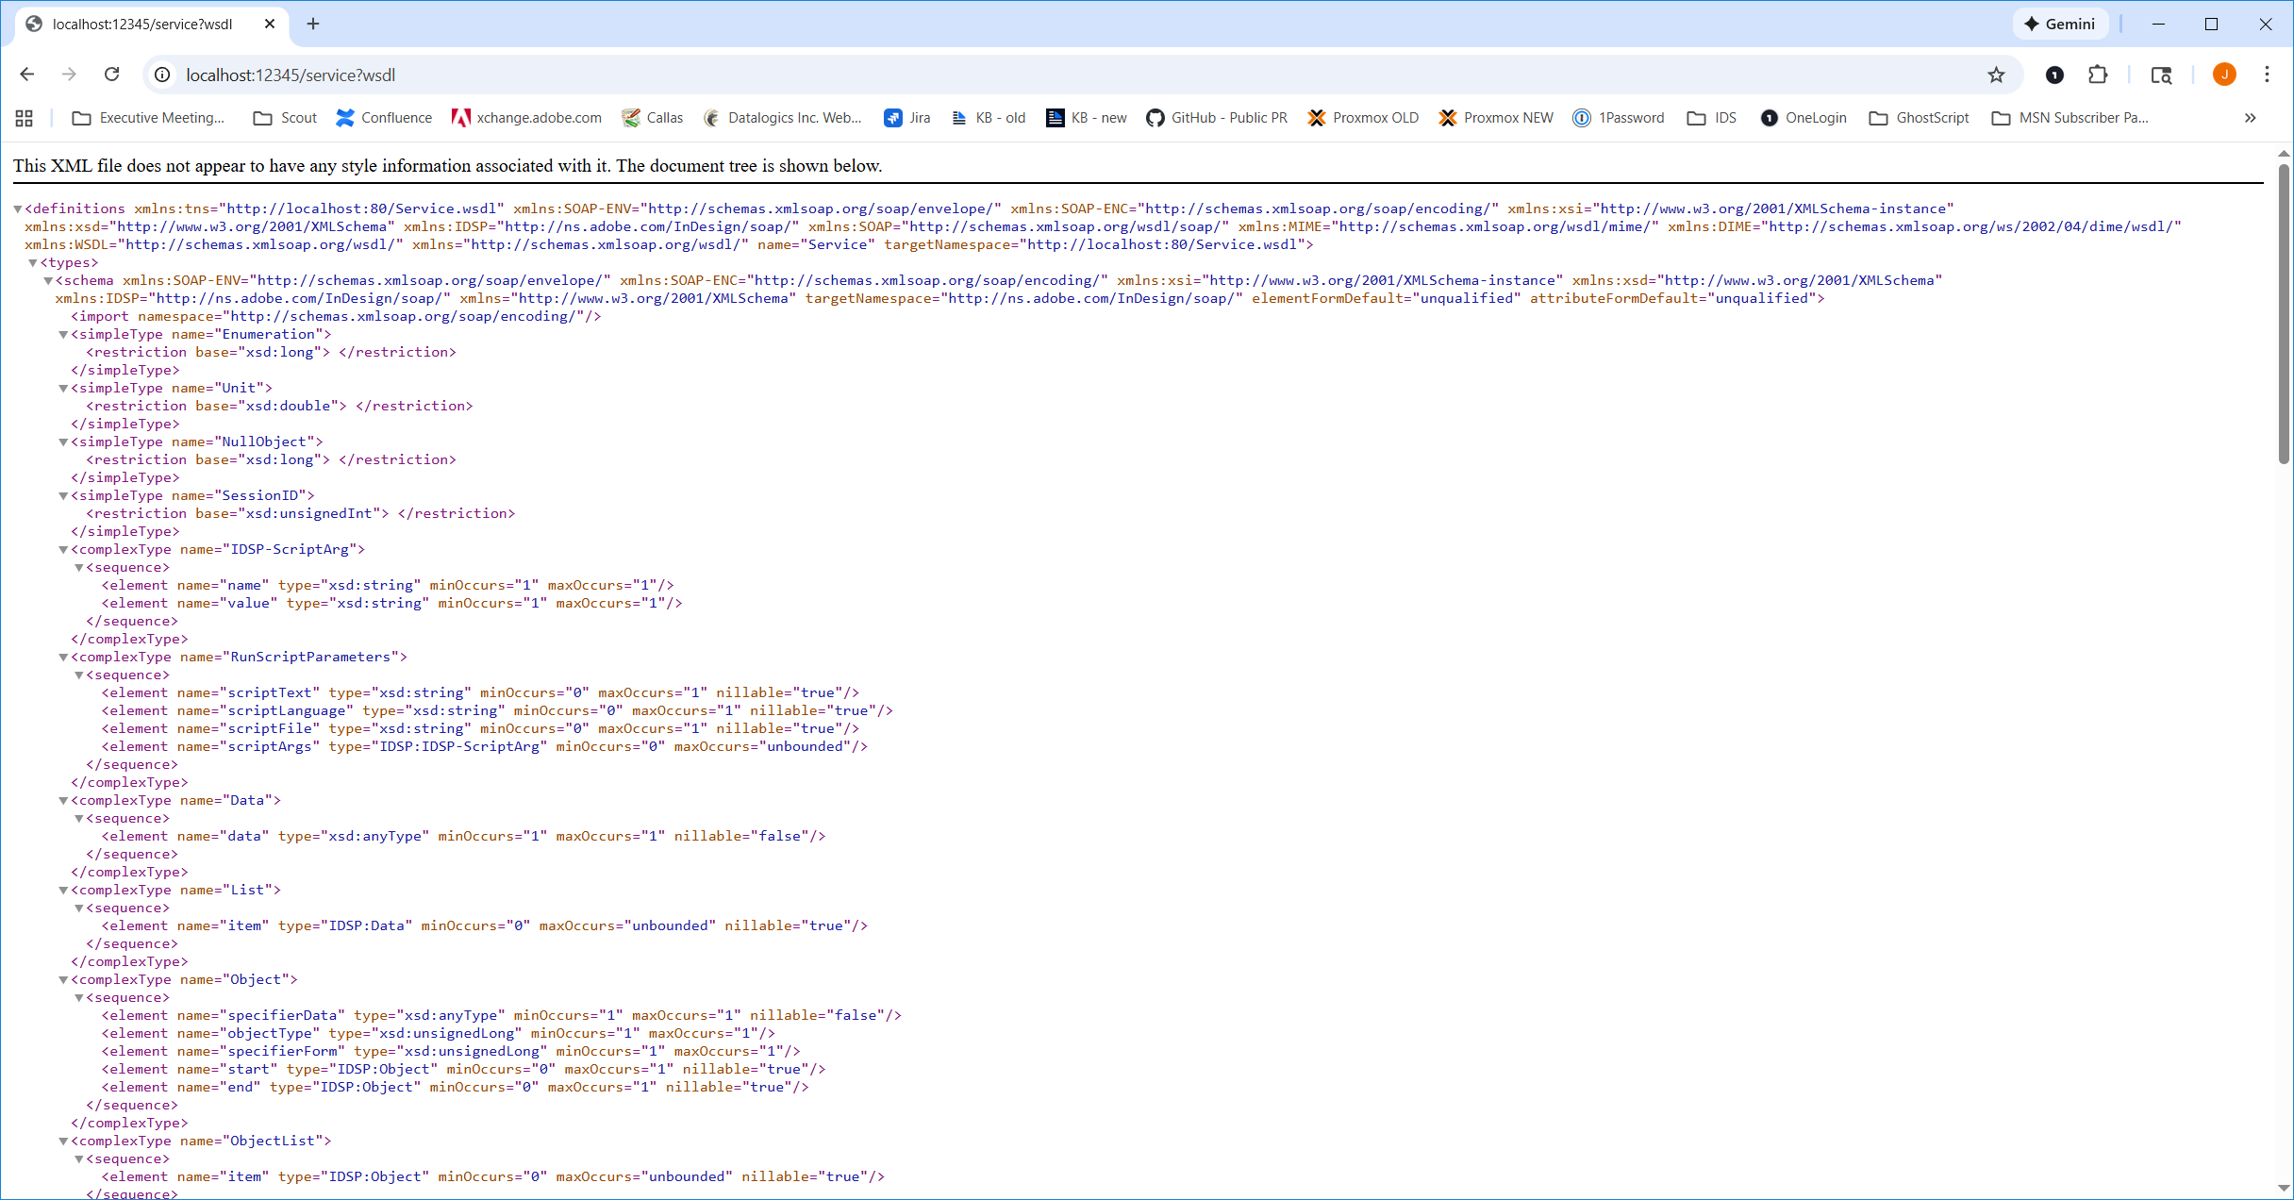Click the browser reload icon
Image resolution: width=2294 pixels, height=1200 pixels.
tap(111, 75)
